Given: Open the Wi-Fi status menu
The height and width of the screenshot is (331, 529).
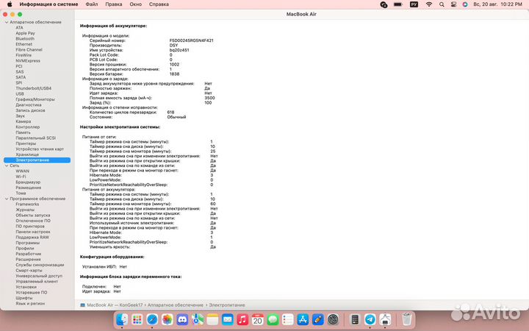Looking at the screenshot, I should pos(429,4).
